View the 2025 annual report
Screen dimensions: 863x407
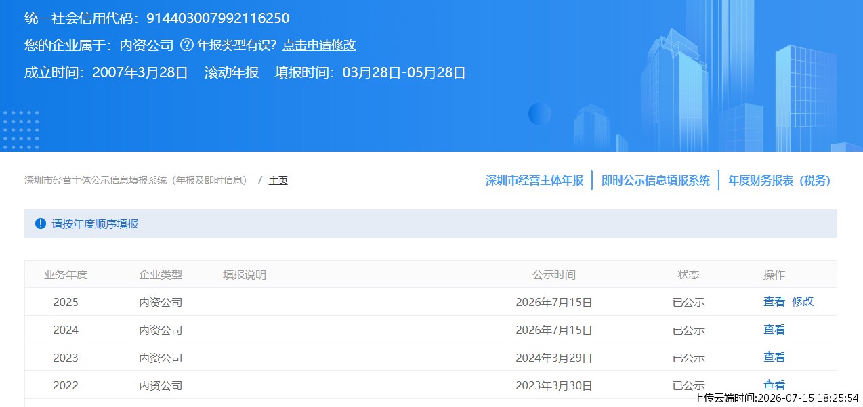tap(774, 302)
